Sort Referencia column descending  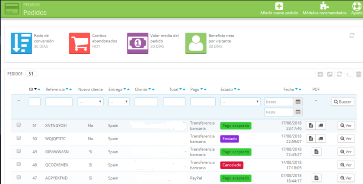[67, 89]
